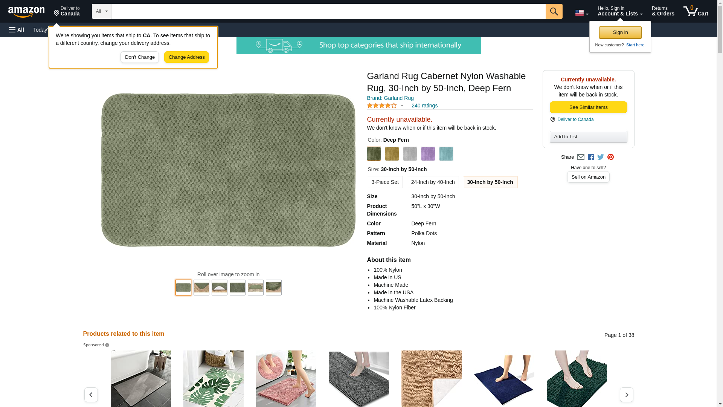The height and width of the screenshot is (407, 723).
Task: Share via email envelope icon
Action: tap(581, 157)
